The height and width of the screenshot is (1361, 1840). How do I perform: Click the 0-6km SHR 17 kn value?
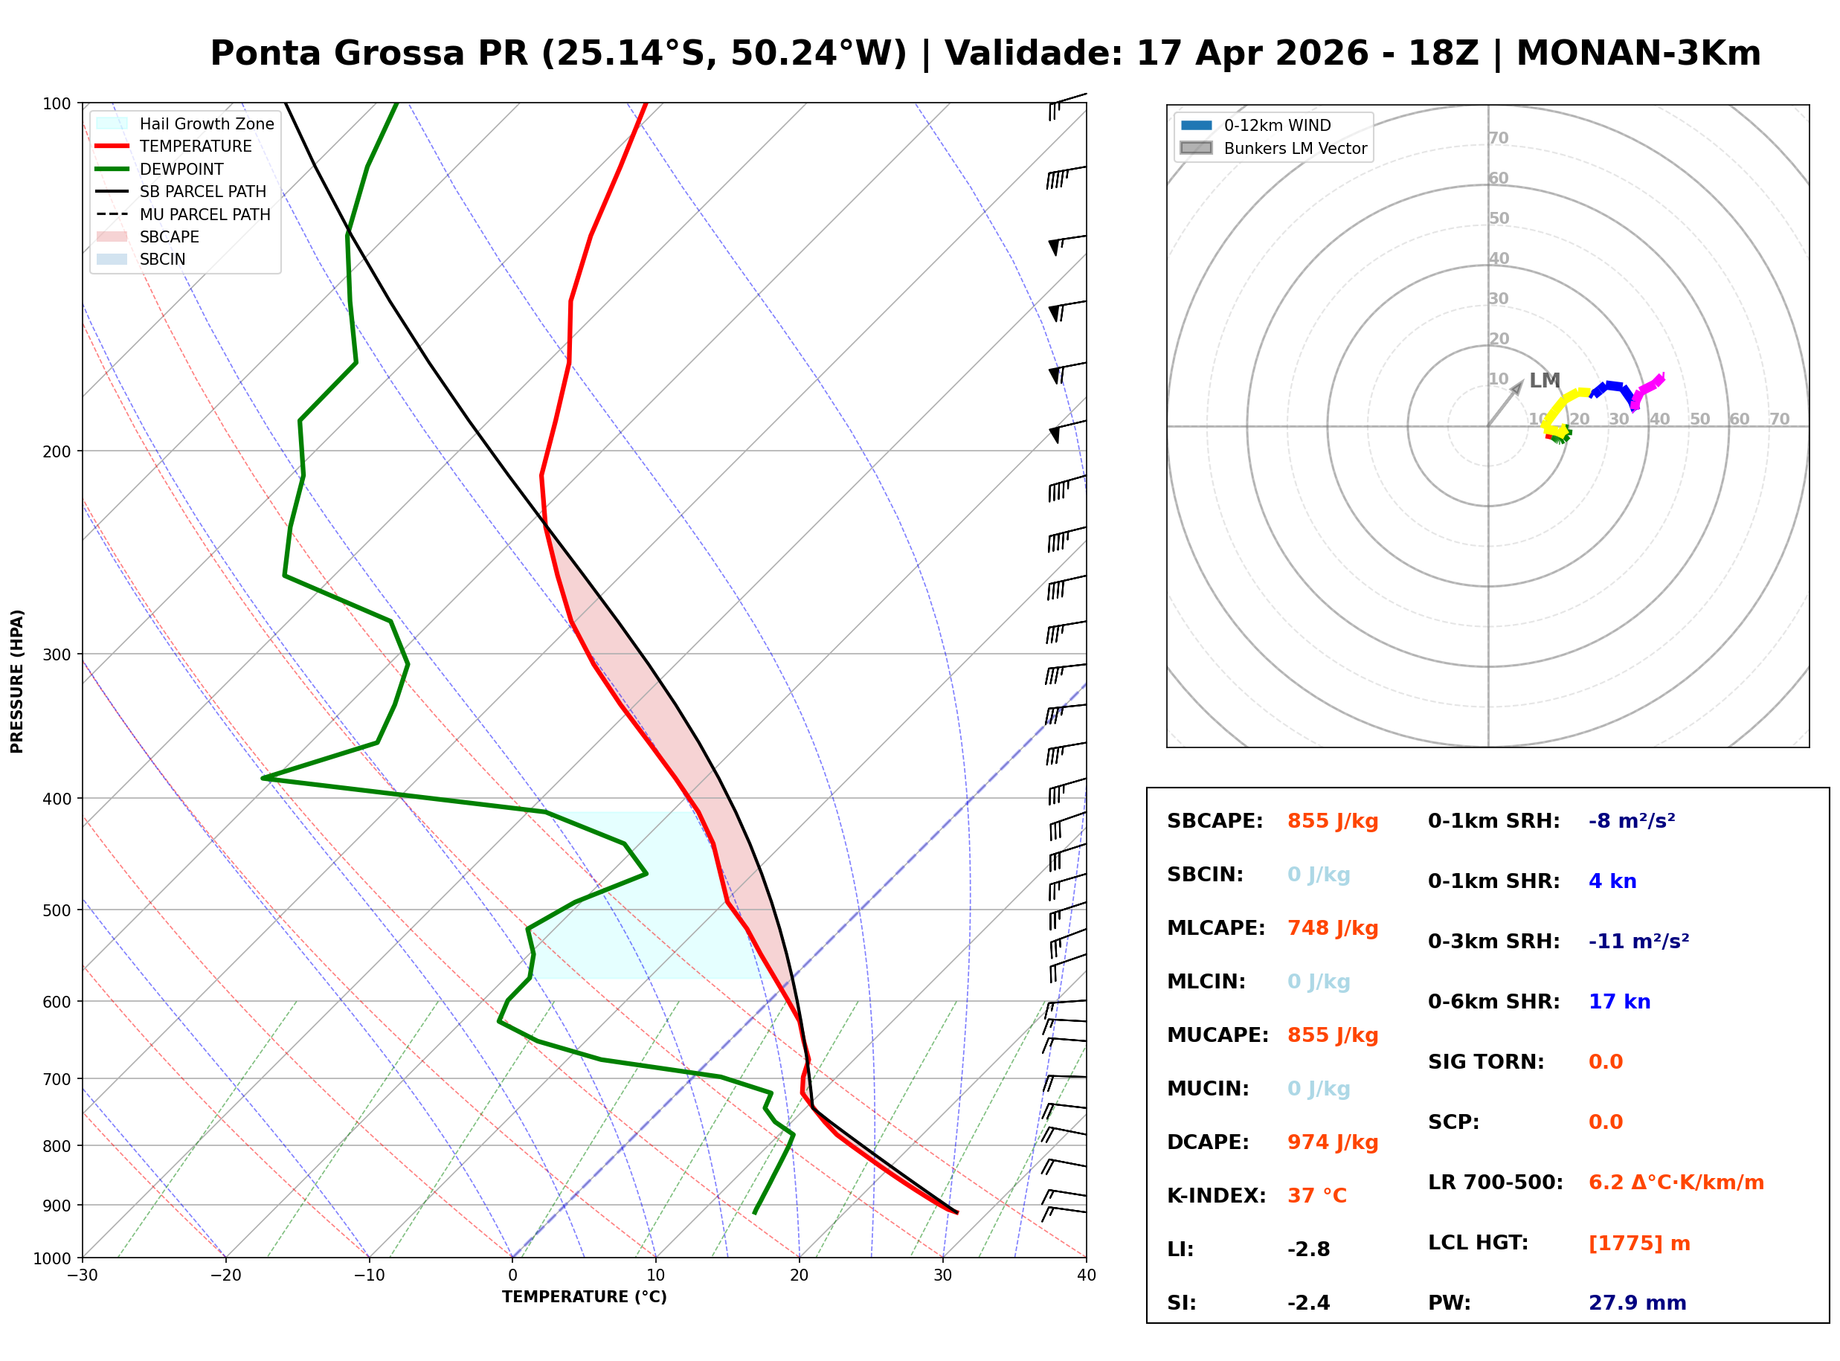tap(1618, 1002)
